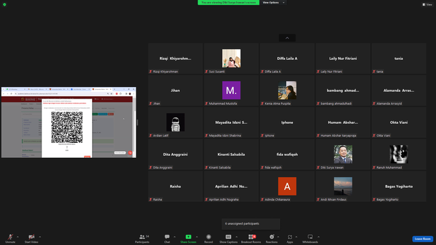Enable Show Captions
436x245 pixels.
228,238
